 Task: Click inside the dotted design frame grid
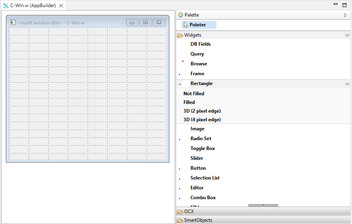pyautogui.click(x=88, y=93)
